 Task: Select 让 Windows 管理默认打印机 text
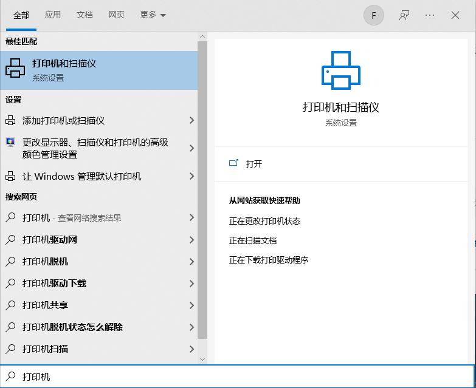(x=81, y=177)
